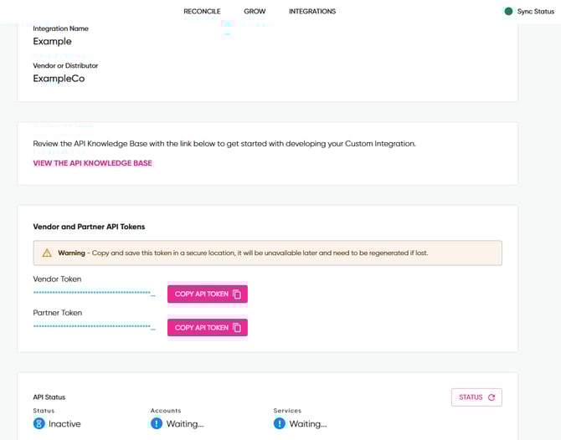Click the warning triangle icon
This screenshot has height=440, width=561.
(47, 253)
